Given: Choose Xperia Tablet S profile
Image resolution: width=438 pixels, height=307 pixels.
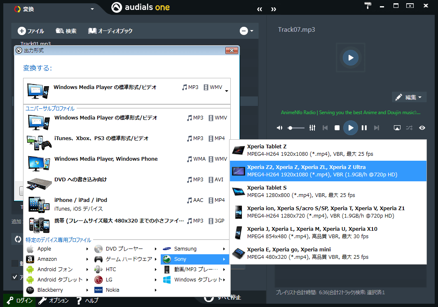Looking at the screenshot, I should coord(328,191).
